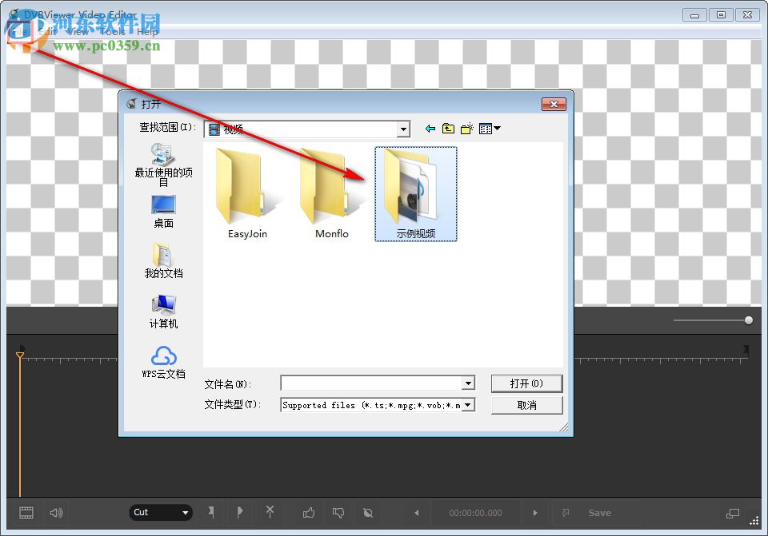Set the end marker flag icon
The height and width of the screenshot is (536, 768).
click(240, 513)
